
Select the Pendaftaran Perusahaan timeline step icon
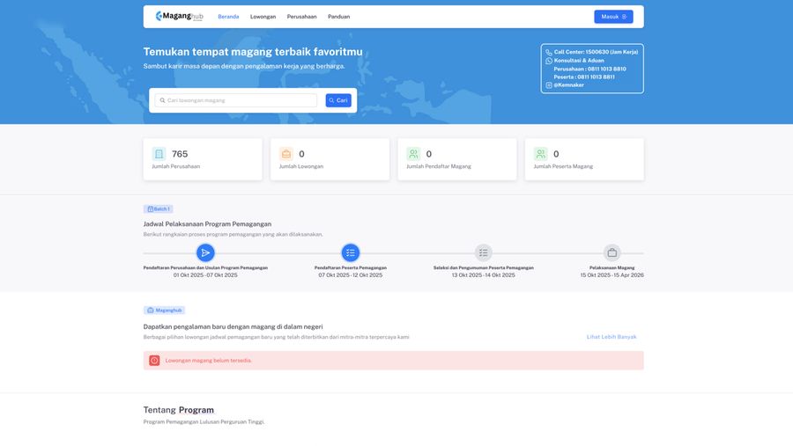pos(205,252)
